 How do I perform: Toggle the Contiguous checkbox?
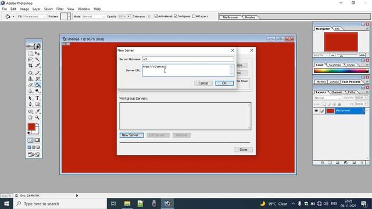176,16
